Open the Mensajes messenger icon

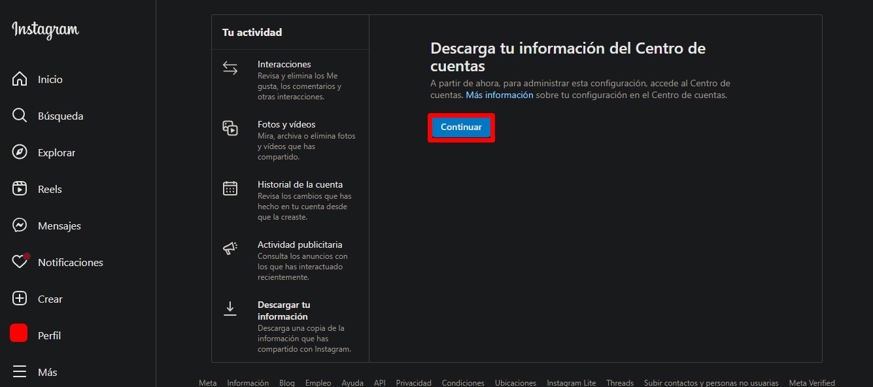point(20,226)
